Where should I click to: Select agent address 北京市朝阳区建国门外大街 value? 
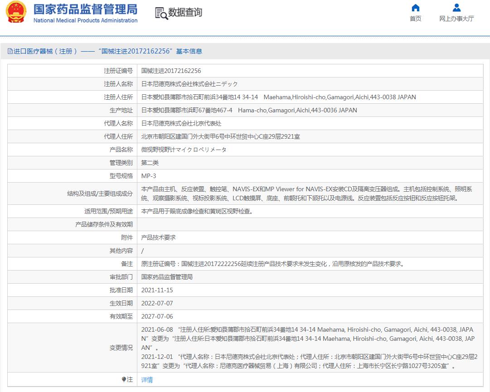pos(221,136)
